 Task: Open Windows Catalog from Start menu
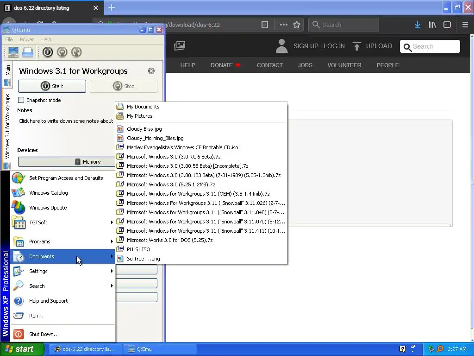coord(63,193)
